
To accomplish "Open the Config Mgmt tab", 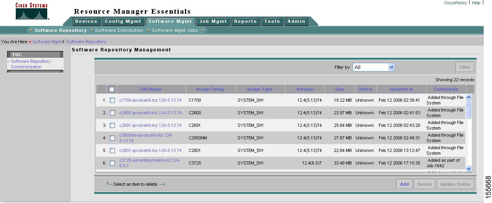I will 123,21.
